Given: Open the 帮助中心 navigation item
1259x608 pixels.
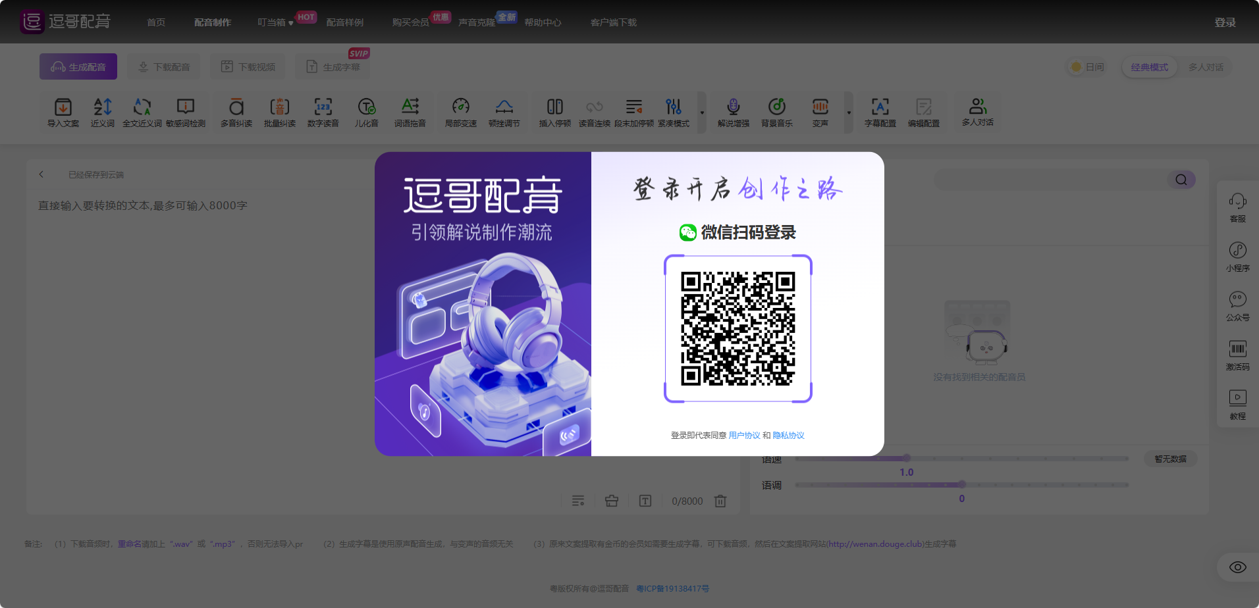Looking at the screenshot, I should 543,22.
